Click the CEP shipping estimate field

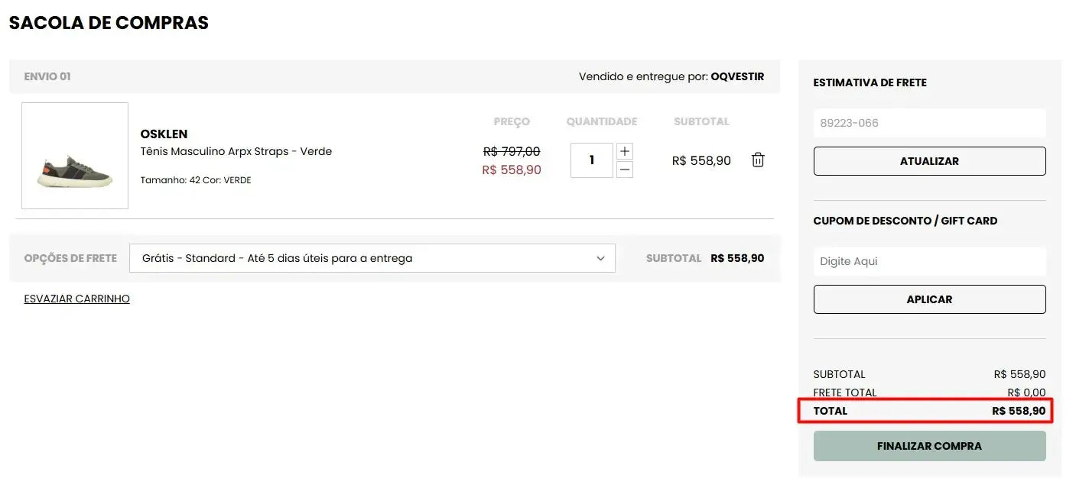[929, 123]
